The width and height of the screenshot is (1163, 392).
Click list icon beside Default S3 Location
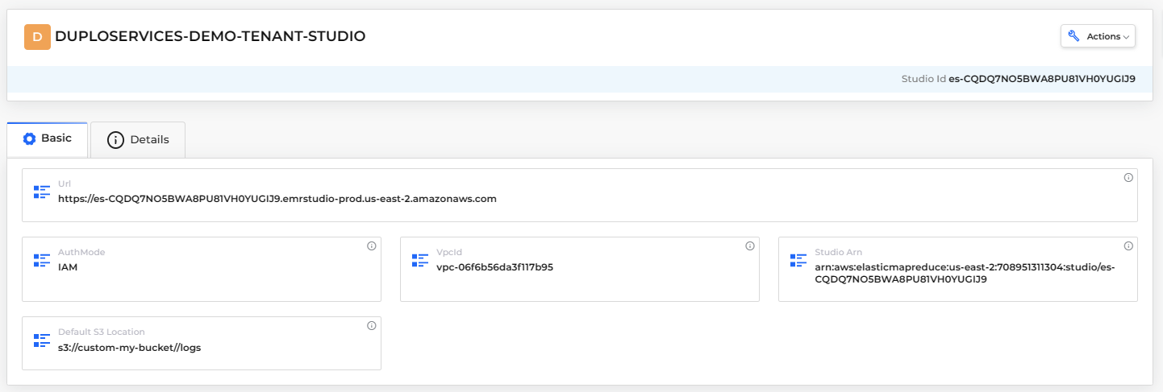(42, 340)
